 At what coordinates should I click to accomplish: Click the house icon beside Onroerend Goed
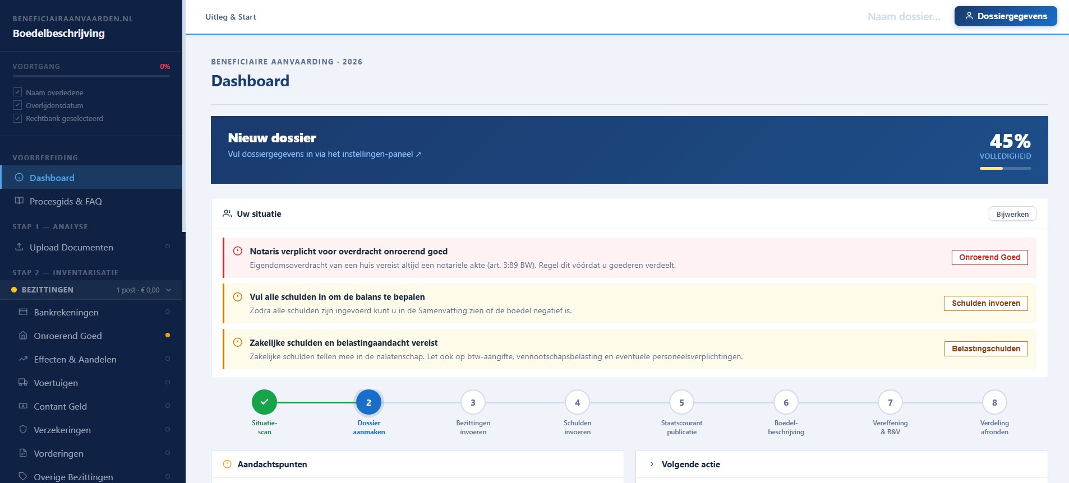pos(23,335)
